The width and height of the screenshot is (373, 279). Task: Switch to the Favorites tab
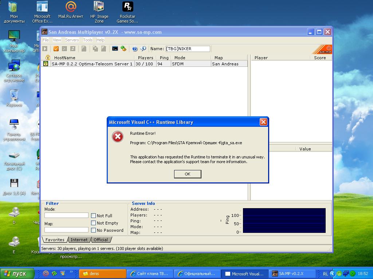point(55,240)
